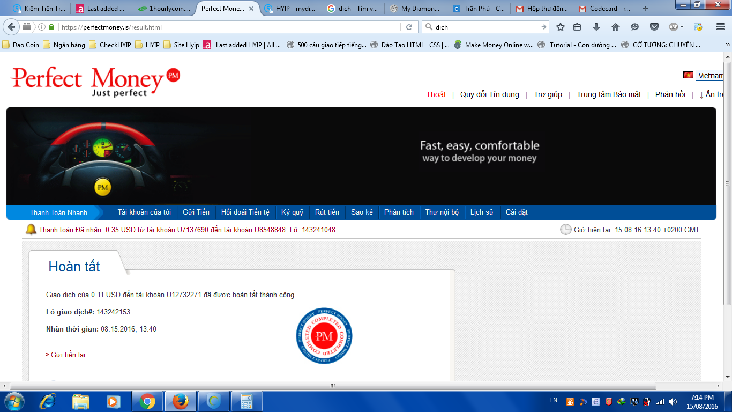The height and width of the screenshot is (412, 732).
Task: Open the Rút tiền menu item
Action: 327,212
